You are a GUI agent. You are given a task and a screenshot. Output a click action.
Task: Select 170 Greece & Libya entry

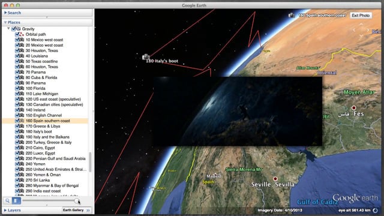point(43,126)
